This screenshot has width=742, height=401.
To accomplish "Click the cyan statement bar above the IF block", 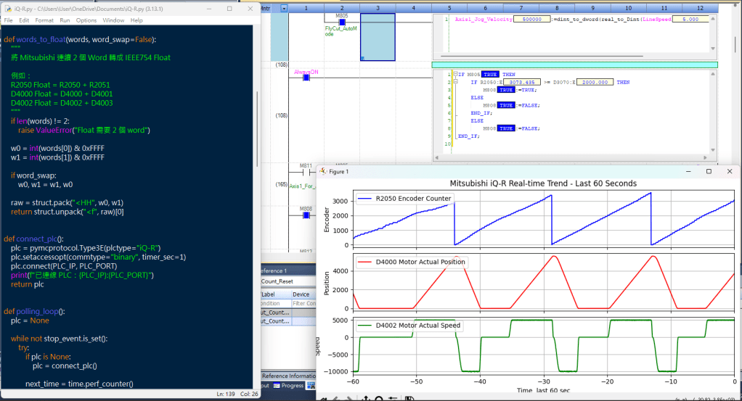I will point(574,65).
